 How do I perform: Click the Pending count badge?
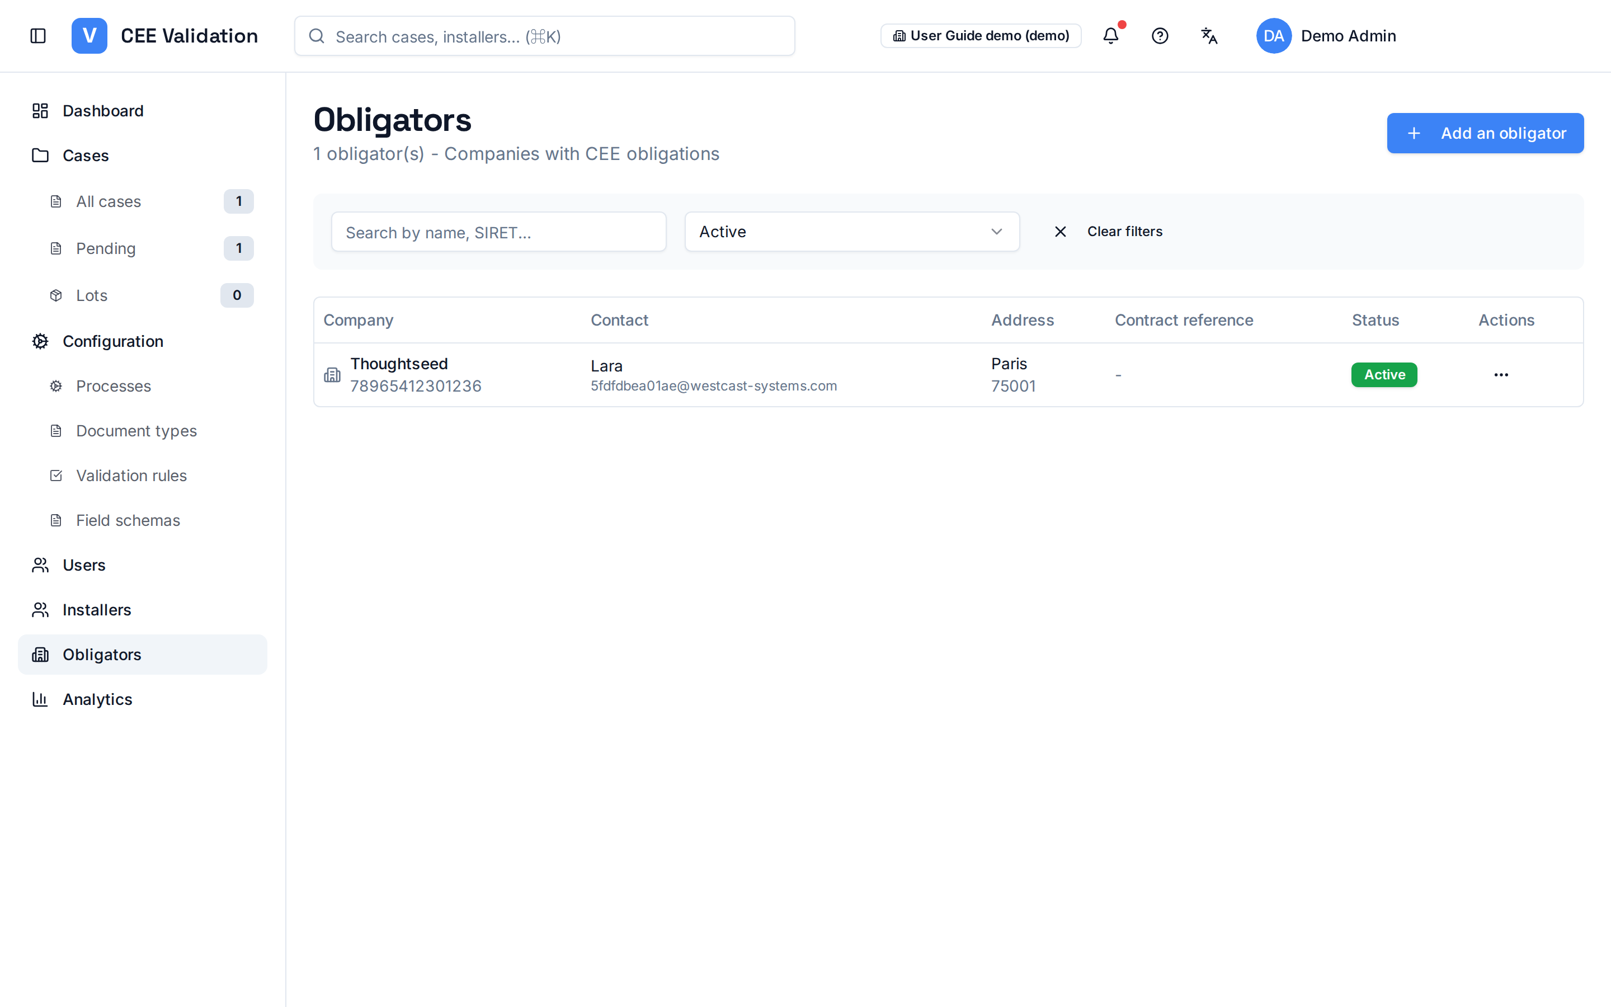238,248
